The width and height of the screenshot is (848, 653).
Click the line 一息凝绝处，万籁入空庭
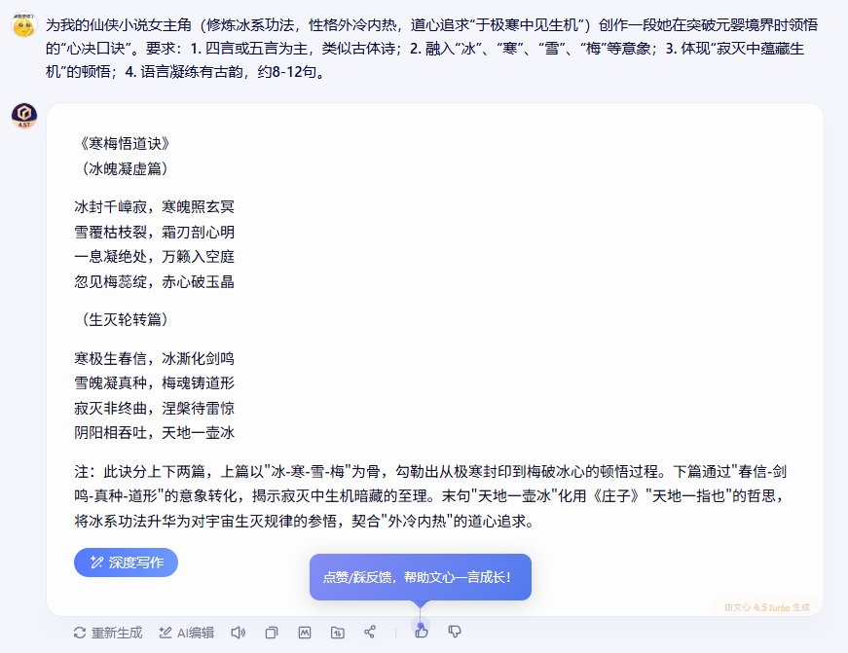tap(155, 256)
